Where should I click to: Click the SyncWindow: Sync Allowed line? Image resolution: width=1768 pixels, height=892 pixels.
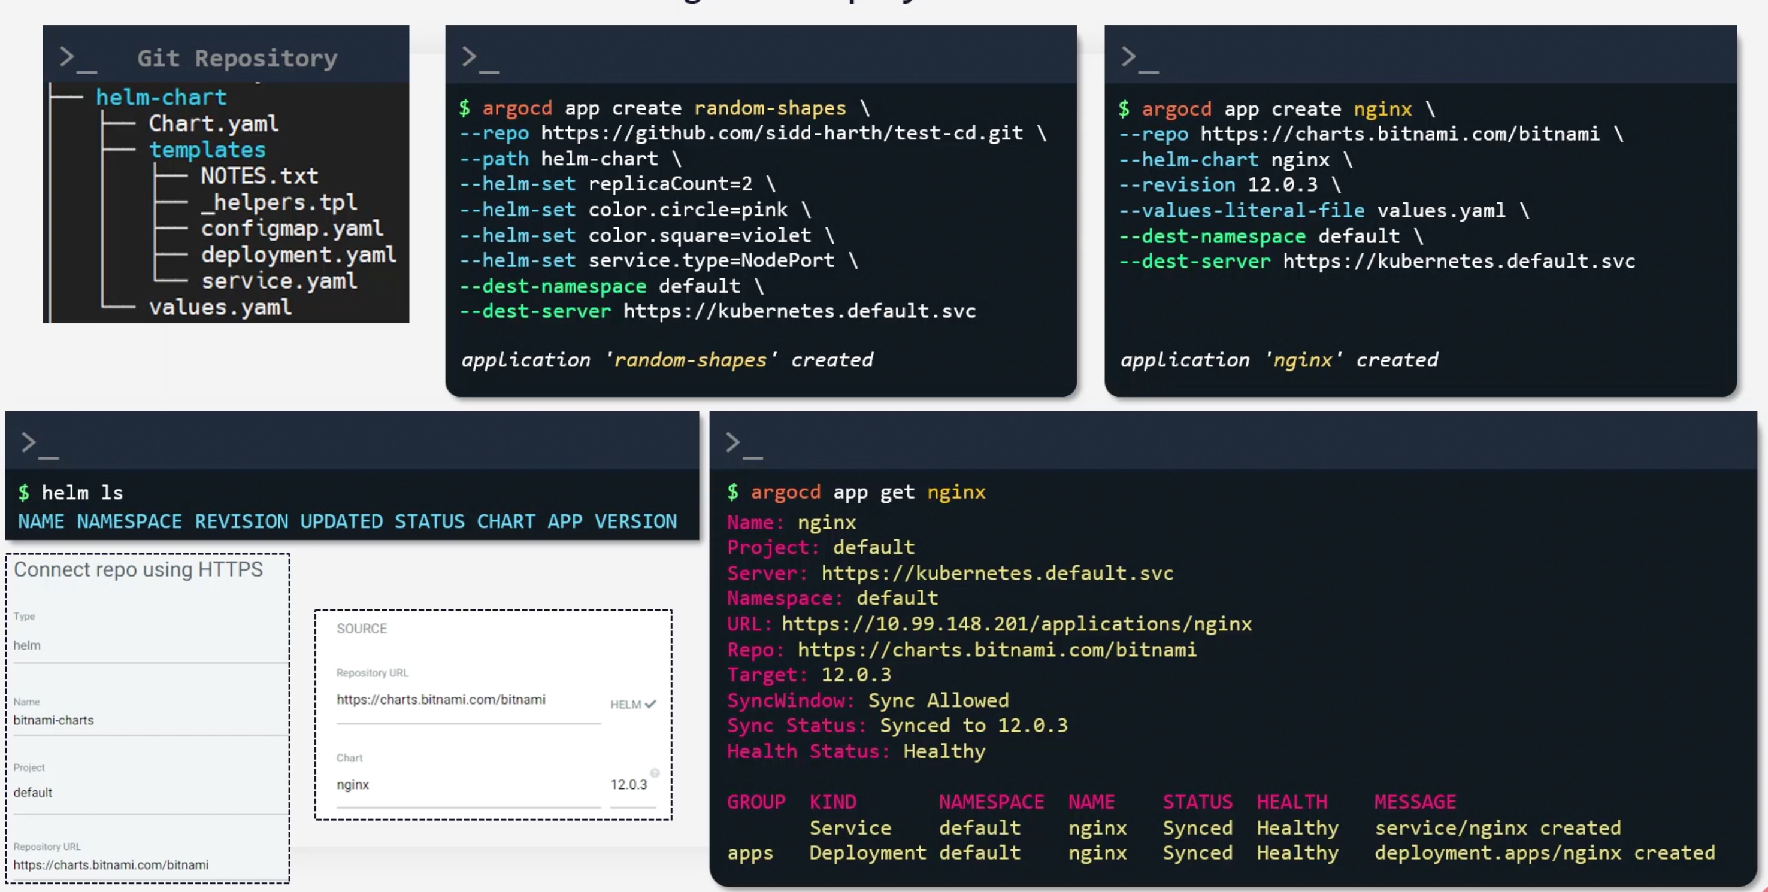tap(868, 700)
